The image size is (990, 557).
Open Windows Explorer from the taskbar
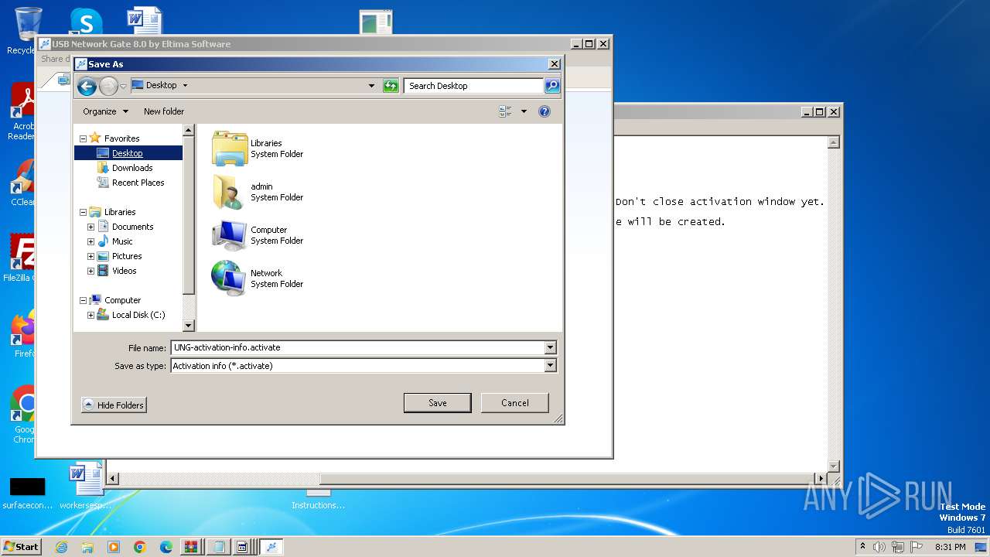coord(87,547)
